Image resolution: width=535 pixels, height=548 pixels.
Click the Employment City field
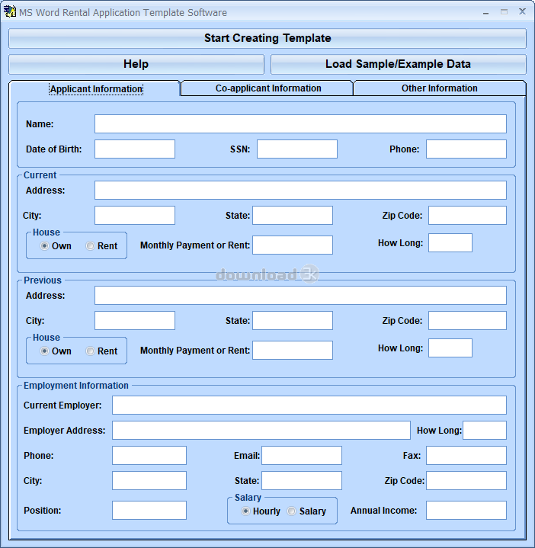149,481
